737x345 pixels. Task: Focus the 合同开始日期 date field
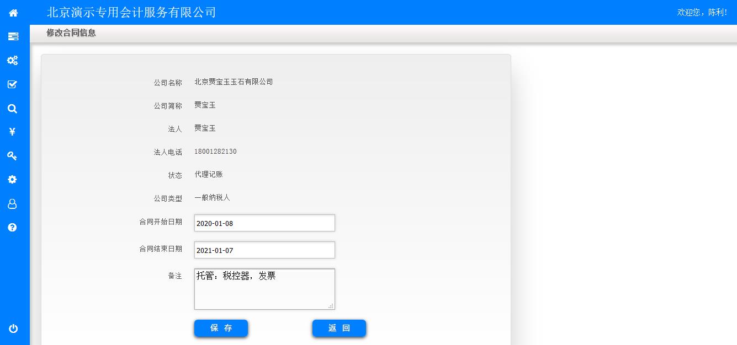tap(264, 223)
